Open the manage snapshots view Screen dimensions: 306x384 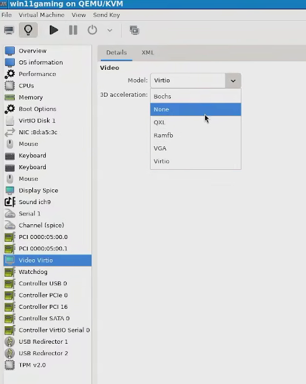click(x=135, y=30)
